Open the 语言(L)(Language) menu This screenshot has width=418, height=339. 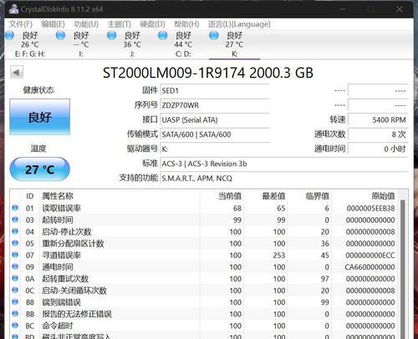click(x=239, y=24)
